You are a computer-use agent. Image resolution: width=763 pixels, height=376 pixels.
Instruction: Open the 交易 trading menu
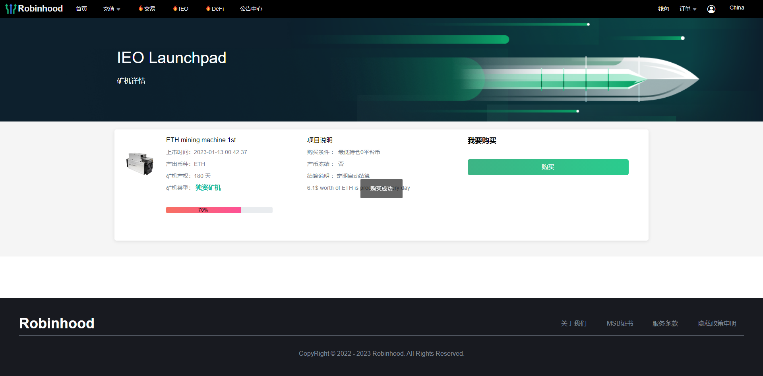pyautogui.click(x=150, y=9)
